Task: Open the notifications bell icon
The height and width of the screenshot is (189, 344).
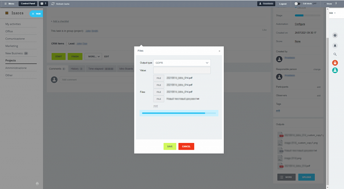Action: coord(335,45)
